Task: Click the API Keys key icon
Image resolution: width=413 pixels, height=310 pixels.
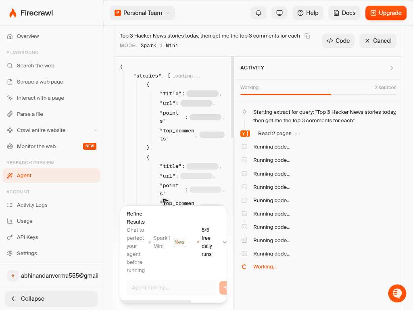Action: [10, 237]
